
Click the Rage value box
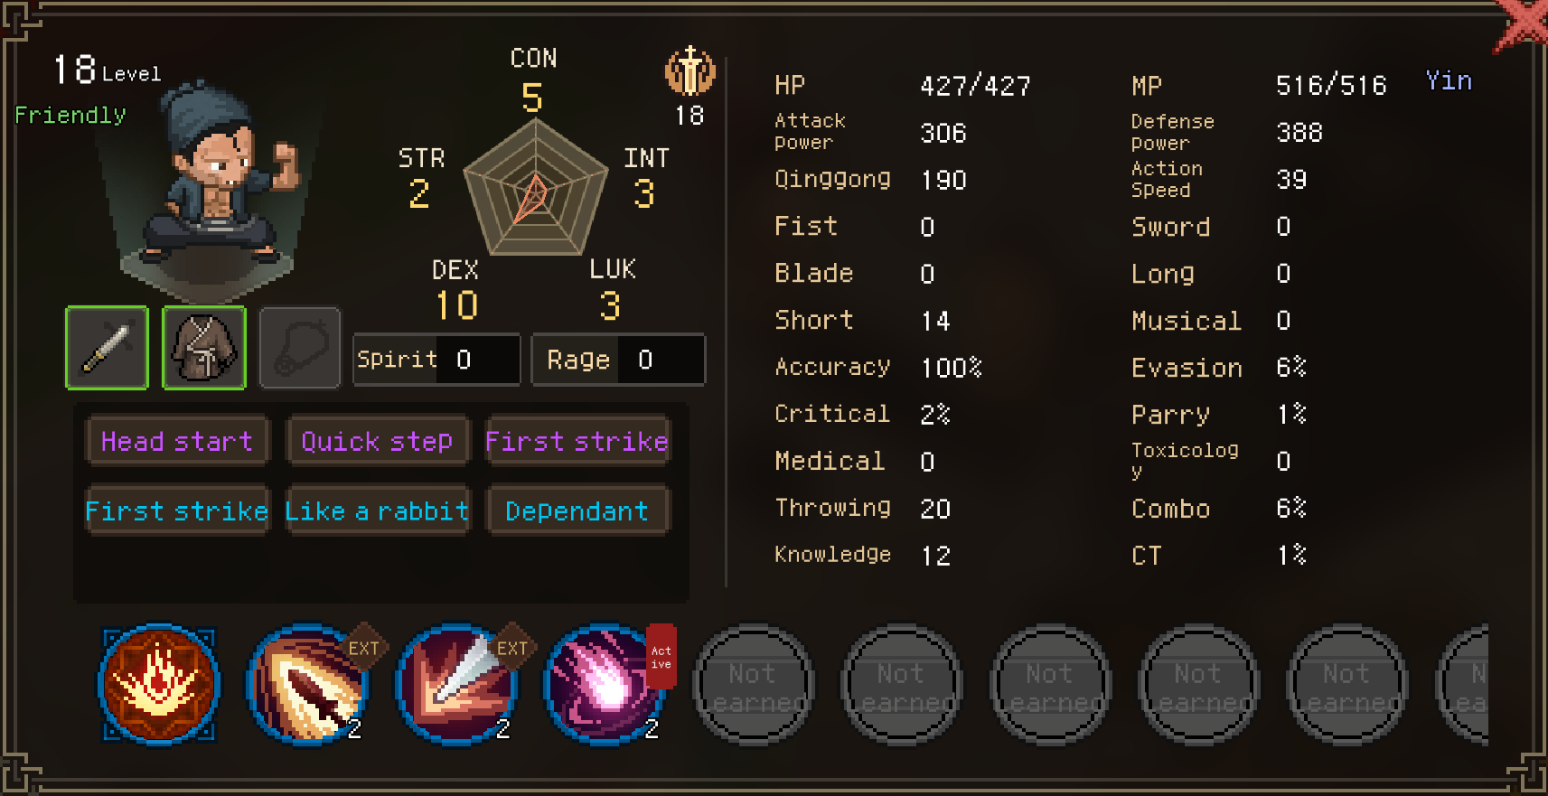click(619, 360)
